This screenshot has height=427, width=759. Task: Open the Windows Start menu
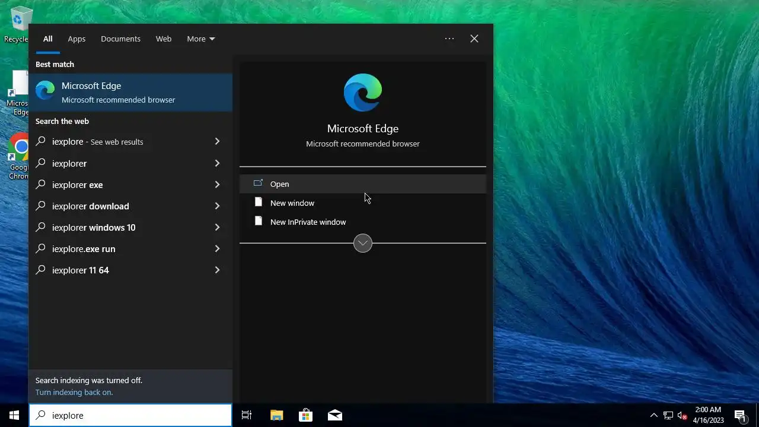14,415
